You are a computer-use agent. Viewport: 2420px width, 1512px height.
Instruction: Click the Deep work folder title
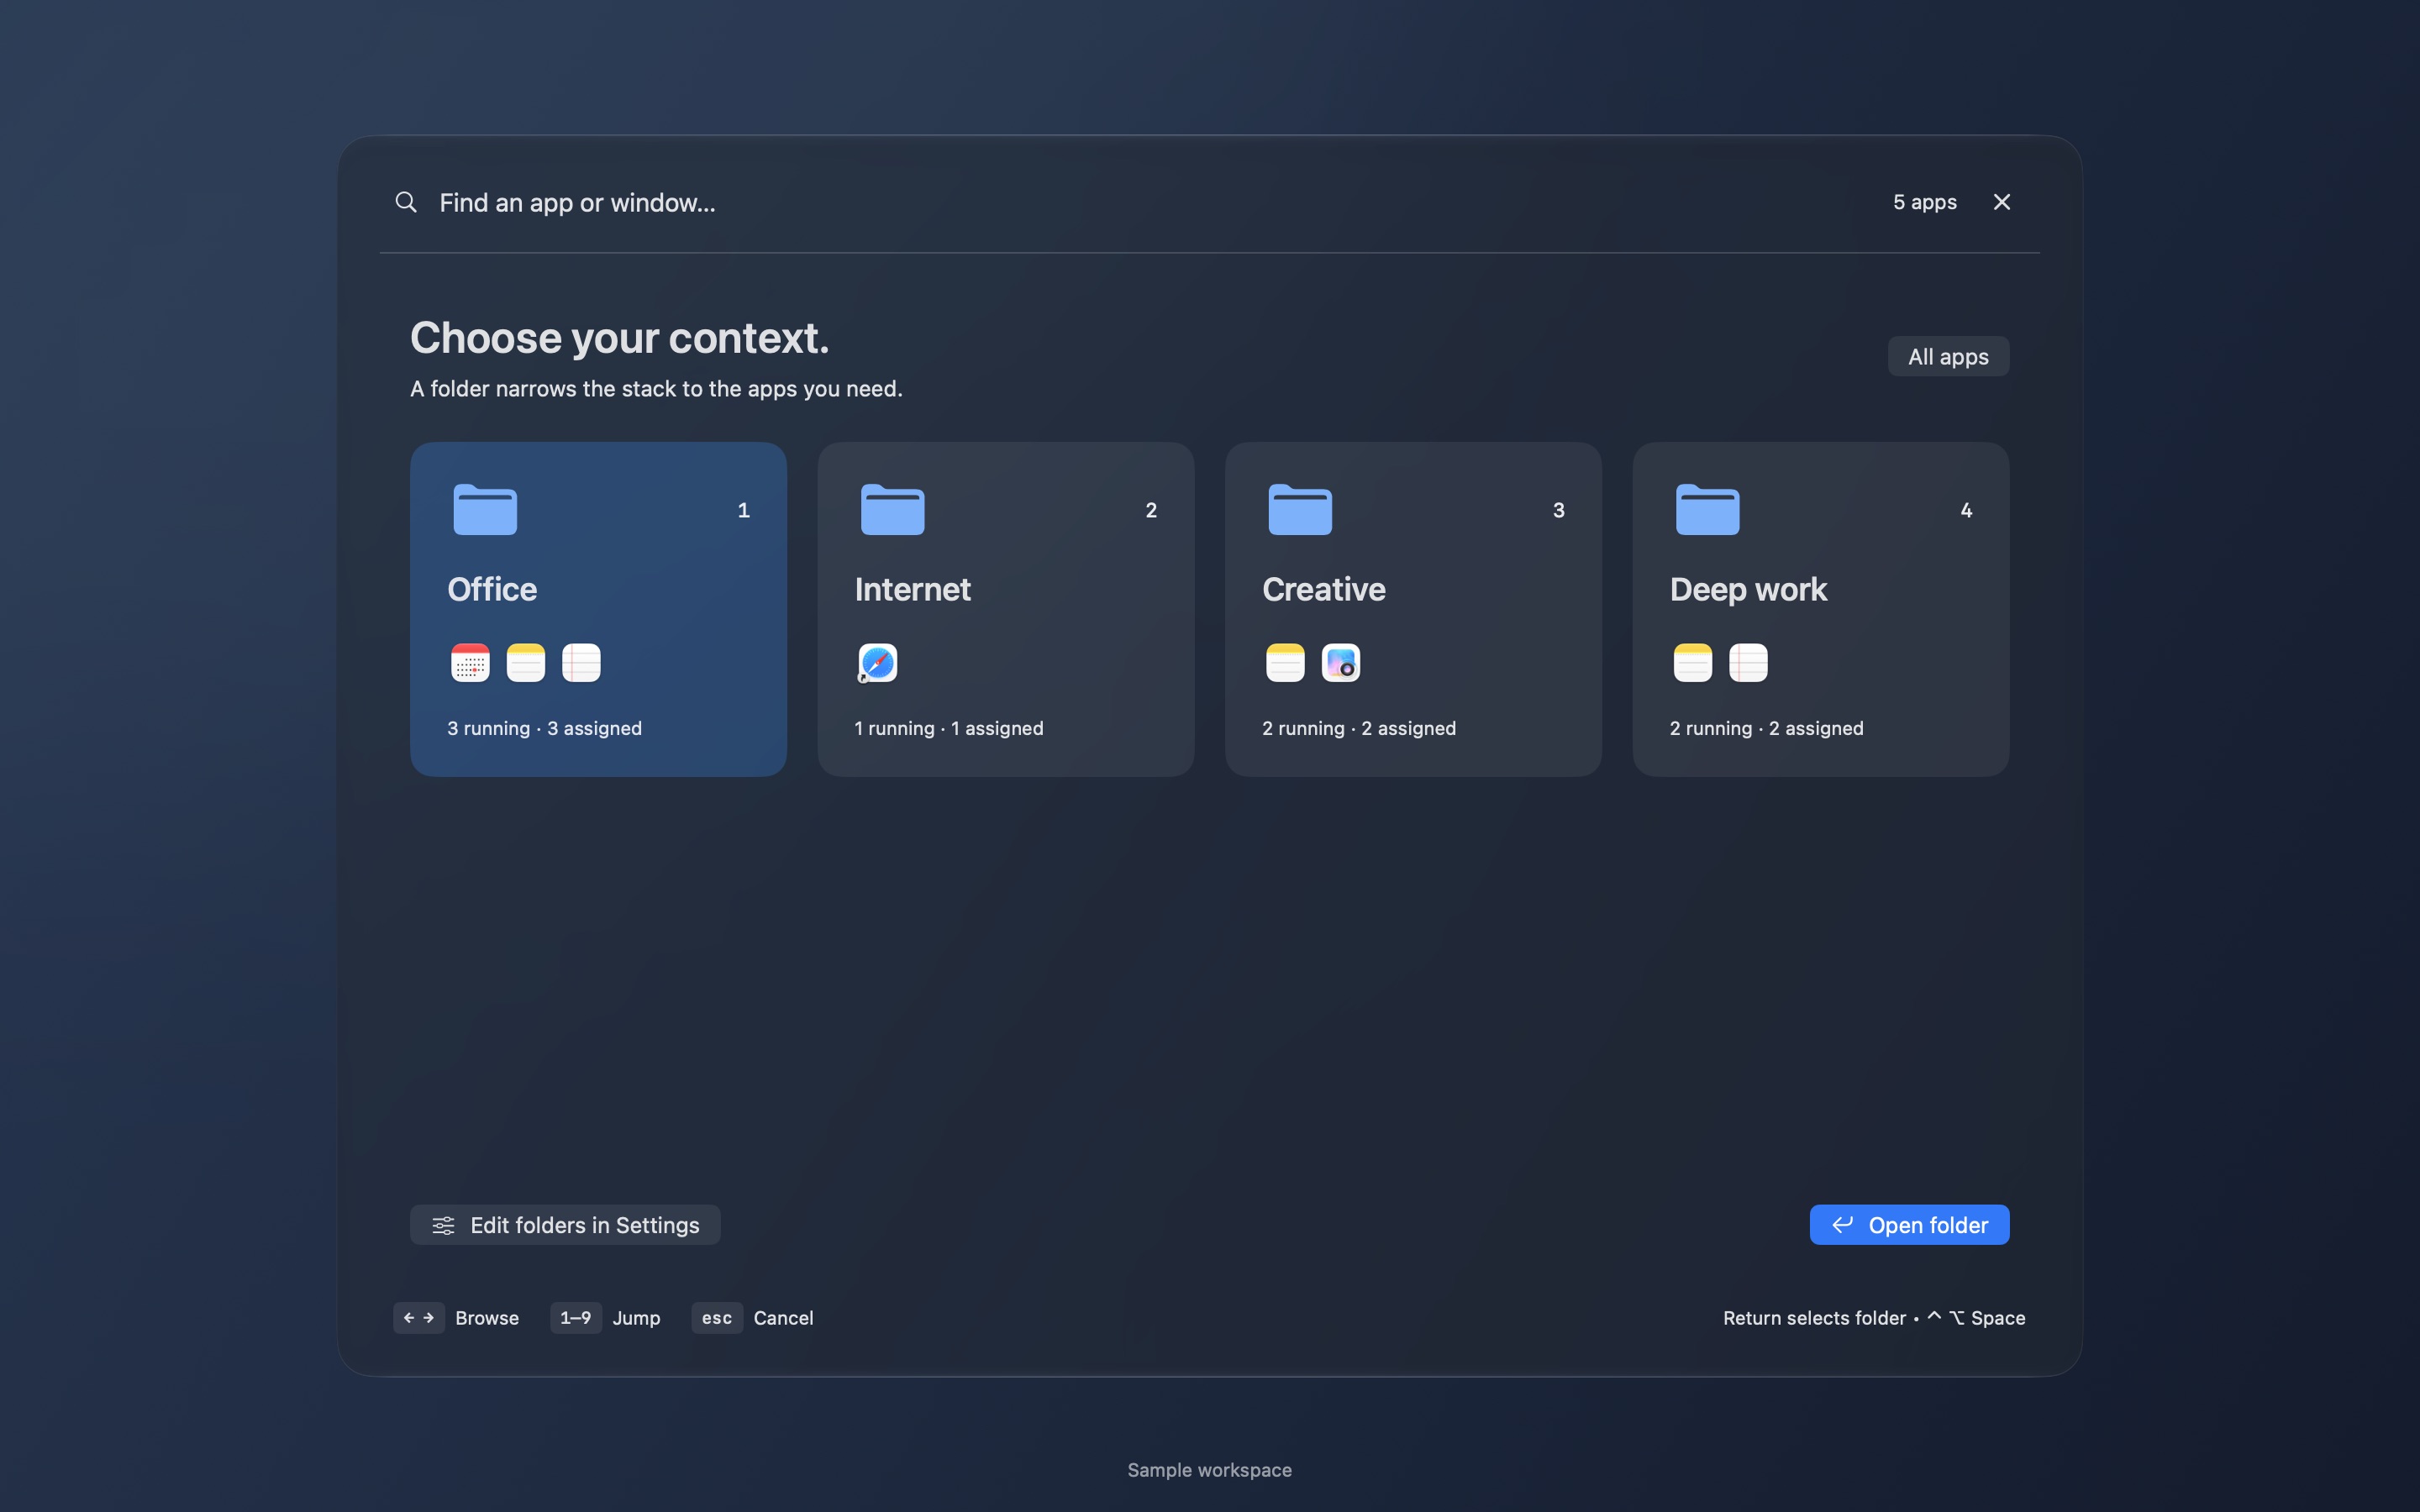pyautogui.click(x=1748, y=590)
